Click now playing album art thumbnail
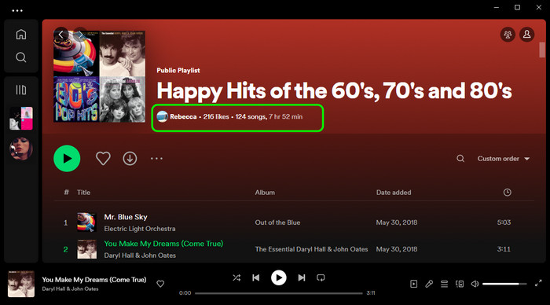This screenshot has width=550, height=305. coord(21,284)
